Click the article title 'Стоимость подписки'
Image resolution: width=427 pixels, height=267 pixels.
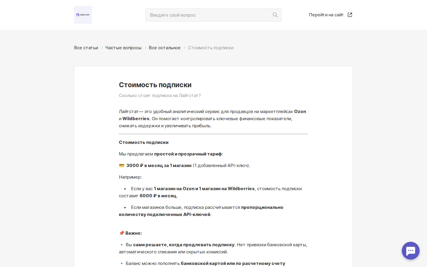(155, 85)
